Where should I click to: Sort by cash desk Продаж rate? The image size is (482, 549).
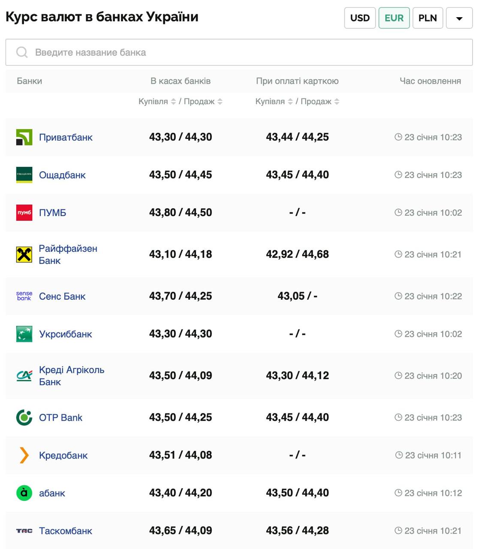click(220, 102)
